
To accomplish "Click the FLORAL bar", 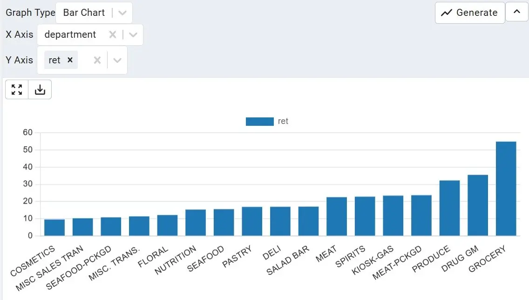I will pyautogui.click(x=167, y=225).
